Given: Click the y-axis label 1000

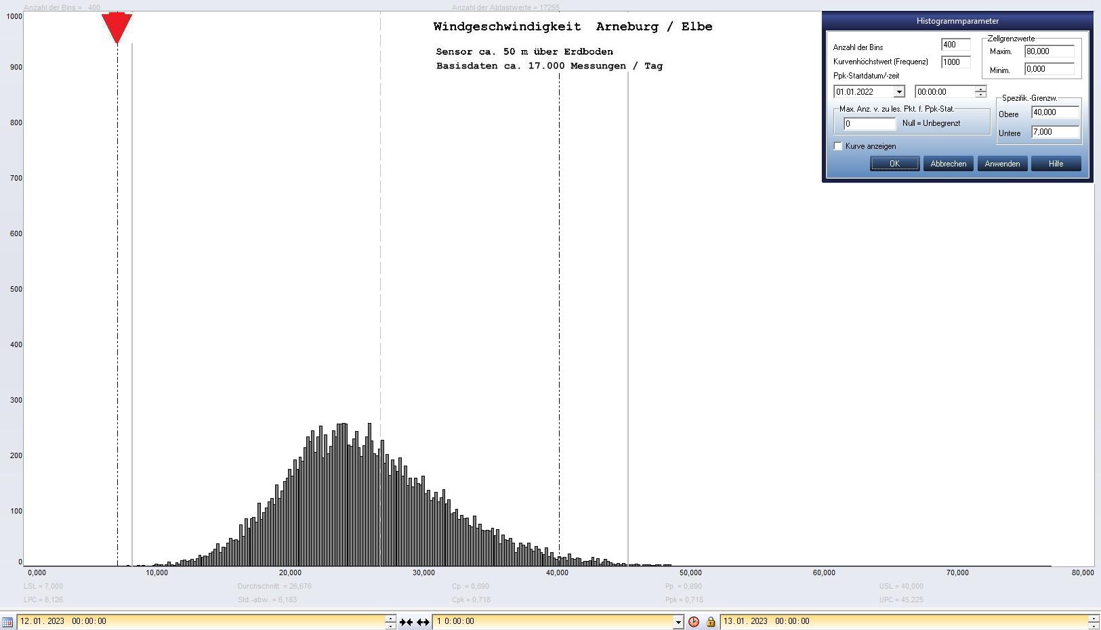Looking at the screenshot, I should [x=14, y=16].
